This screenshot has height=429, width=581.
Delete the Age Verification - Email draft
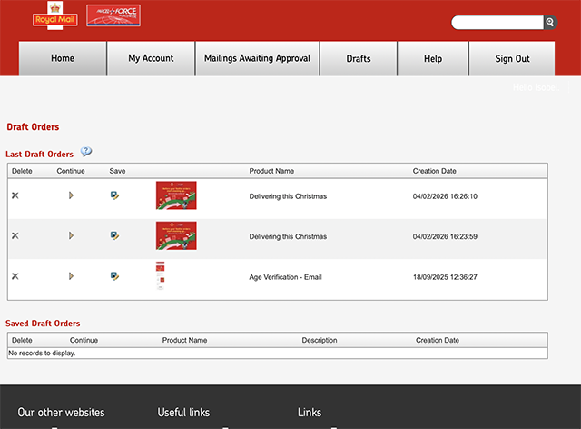point(15,276)
